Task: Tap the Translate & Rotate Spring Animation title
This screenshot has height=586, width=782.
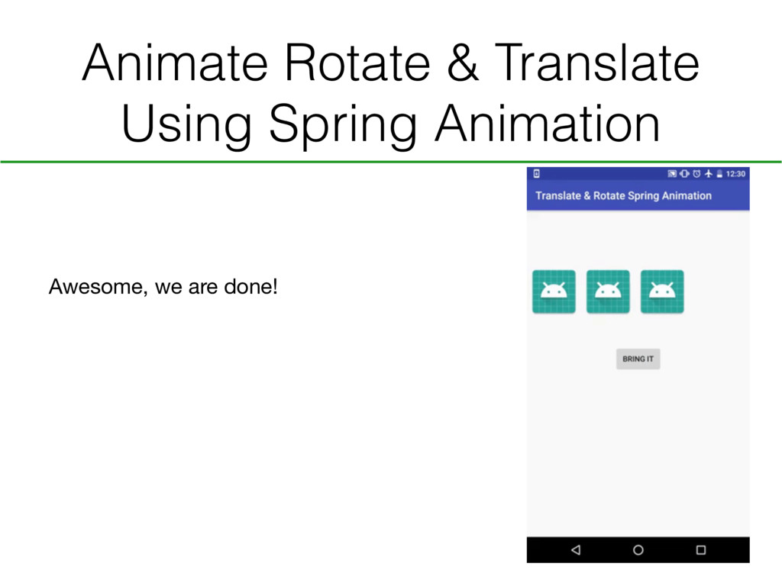Action: pyautogui.click(x=623, y=196)
